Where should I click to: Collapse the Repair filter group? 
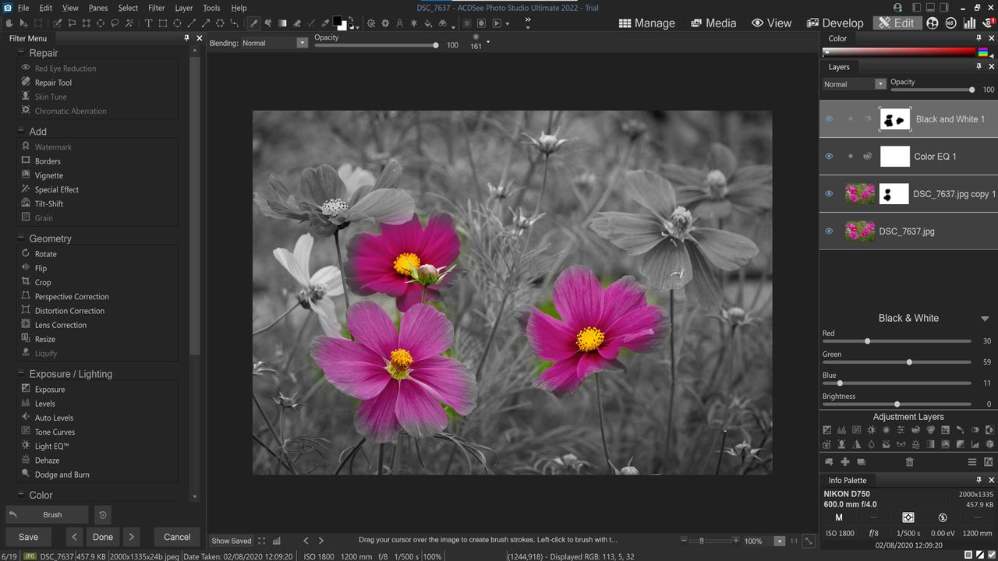click(x=21, y=52)
